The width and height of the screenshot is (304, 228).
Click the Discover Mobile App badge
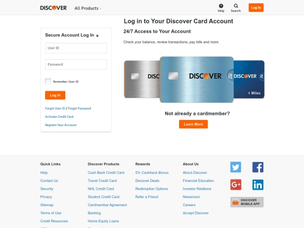247,202
